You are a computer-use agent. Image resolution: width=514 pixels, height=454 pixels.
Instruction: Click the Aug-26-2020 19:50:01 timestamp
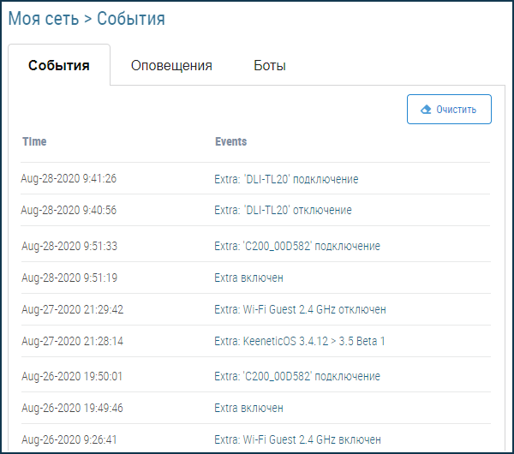[x=72, y=376]
